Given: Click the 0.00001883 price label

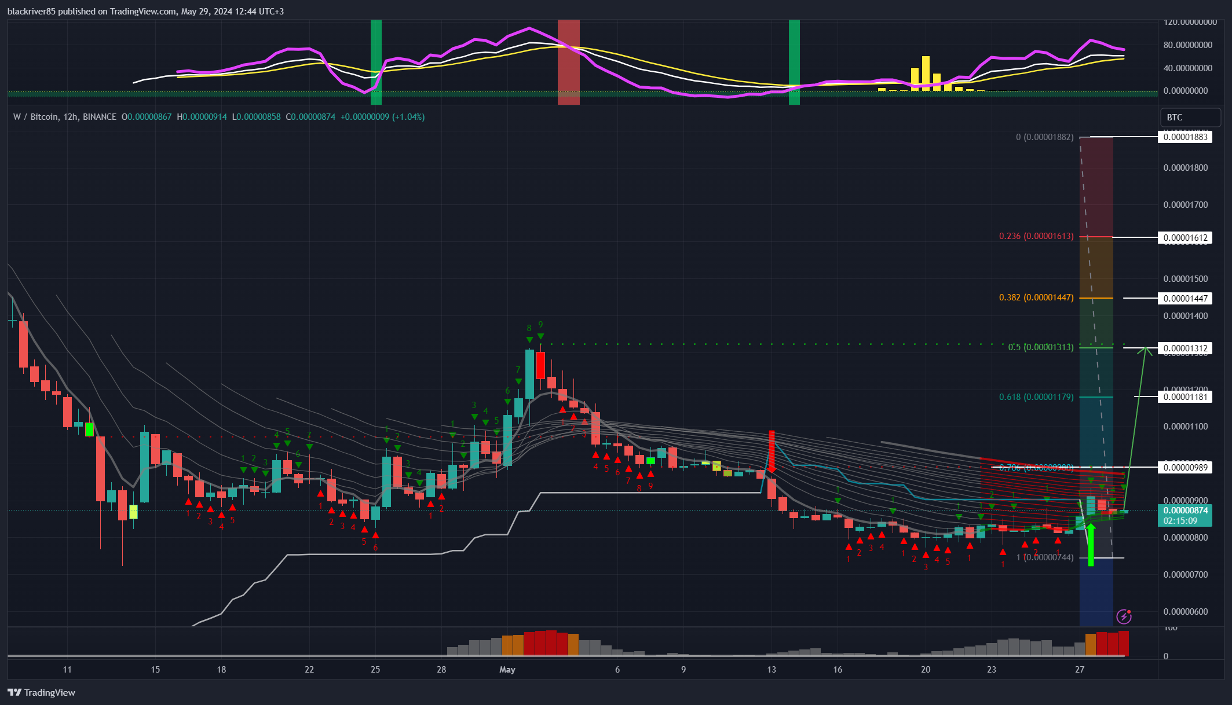Looking at the screenshot, I should 1185,137.
